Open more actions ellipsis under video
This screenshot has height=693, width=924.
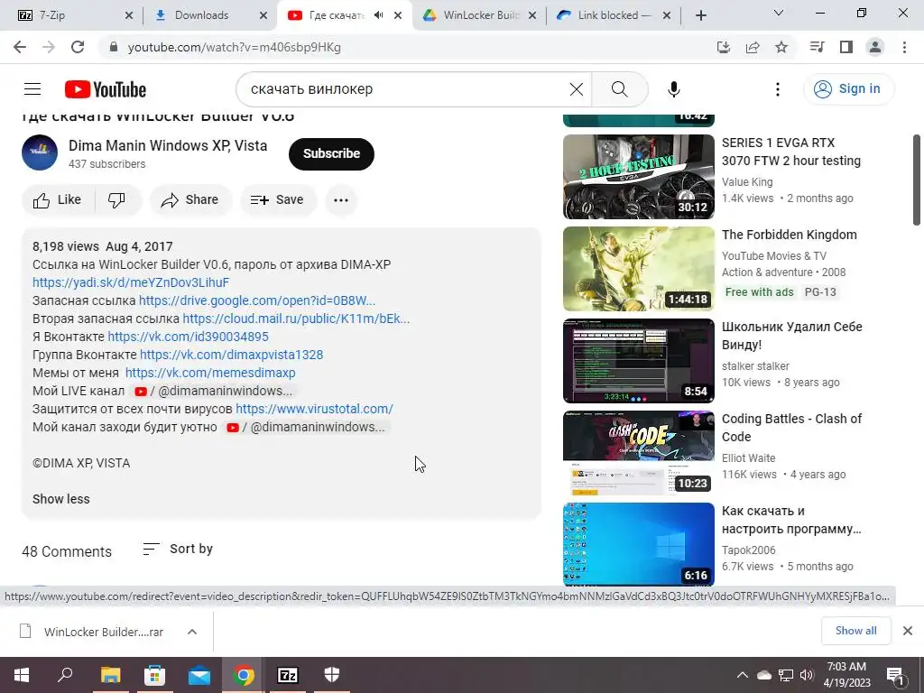pos(340,199)
